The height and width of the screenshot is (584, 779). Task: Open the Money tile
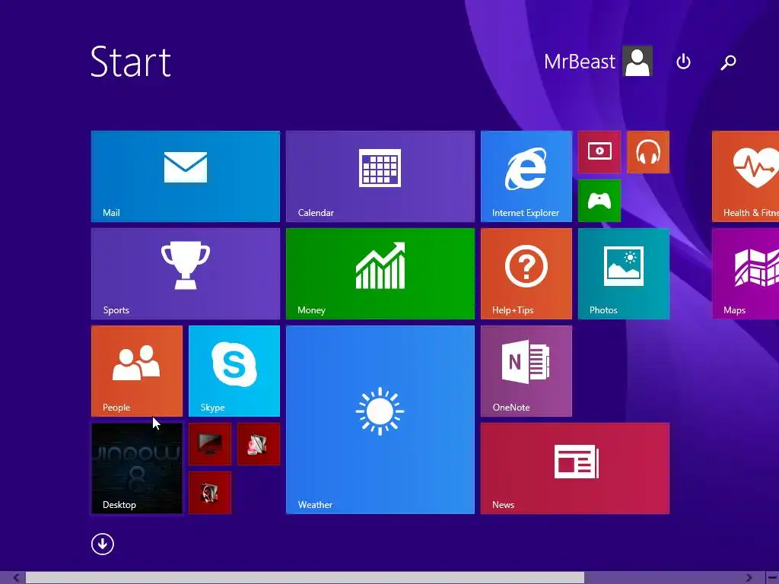pyautogui.click(x=380, y=274)
